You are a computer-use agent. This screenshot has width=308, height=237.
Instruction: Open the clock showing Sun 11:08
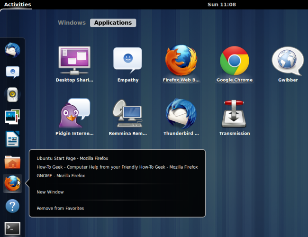tap(222, 4)
